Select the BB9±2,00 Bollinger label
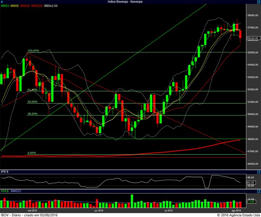This screenshot has width=261, height=217. point(51,6)
